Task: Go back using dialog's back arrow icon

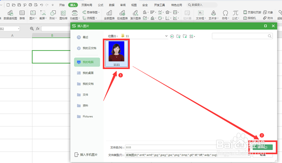Action: [172, 37]
